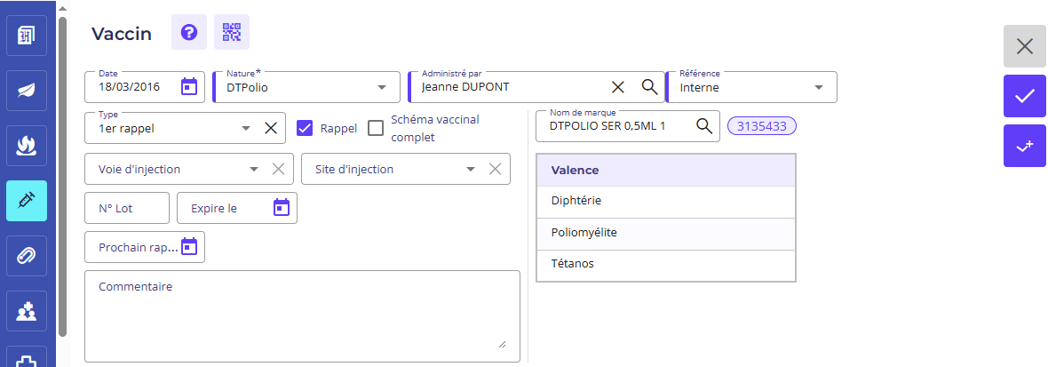Open the Date calendar picker
Viewport: 1048px width, 367px height.
[189, 87]
